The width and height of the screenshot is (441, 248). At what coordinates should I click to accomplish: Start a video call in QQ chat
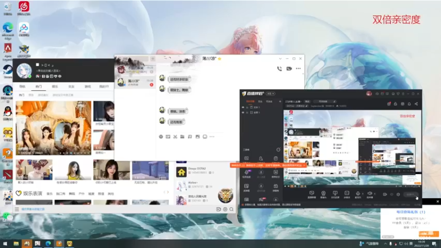coord(289,68)
